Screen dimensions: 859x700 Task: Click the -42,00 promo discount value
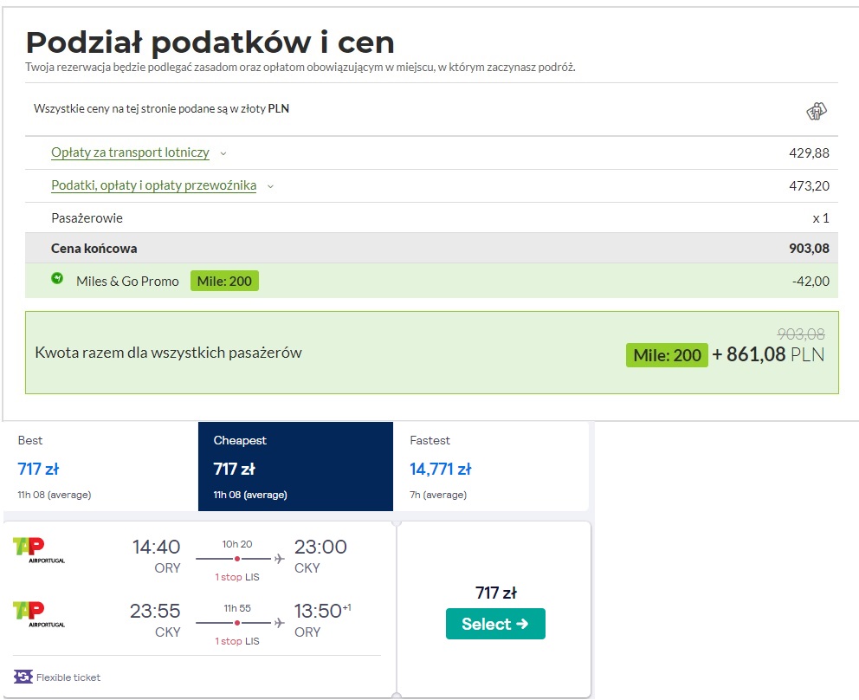pyautogui.click(x=811, y=282)
